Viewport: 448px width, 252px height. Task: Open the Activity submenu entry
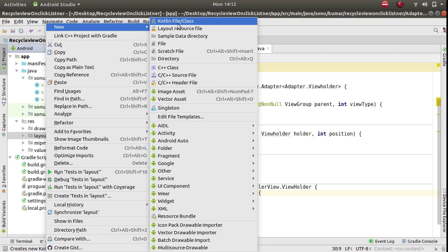tap(166, 133)
